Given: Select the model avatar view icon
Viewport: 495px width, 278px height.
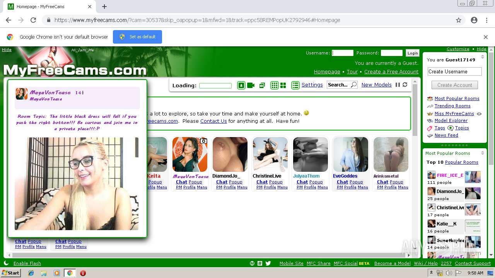Looking at the screenshot, I should pos(241,85).
